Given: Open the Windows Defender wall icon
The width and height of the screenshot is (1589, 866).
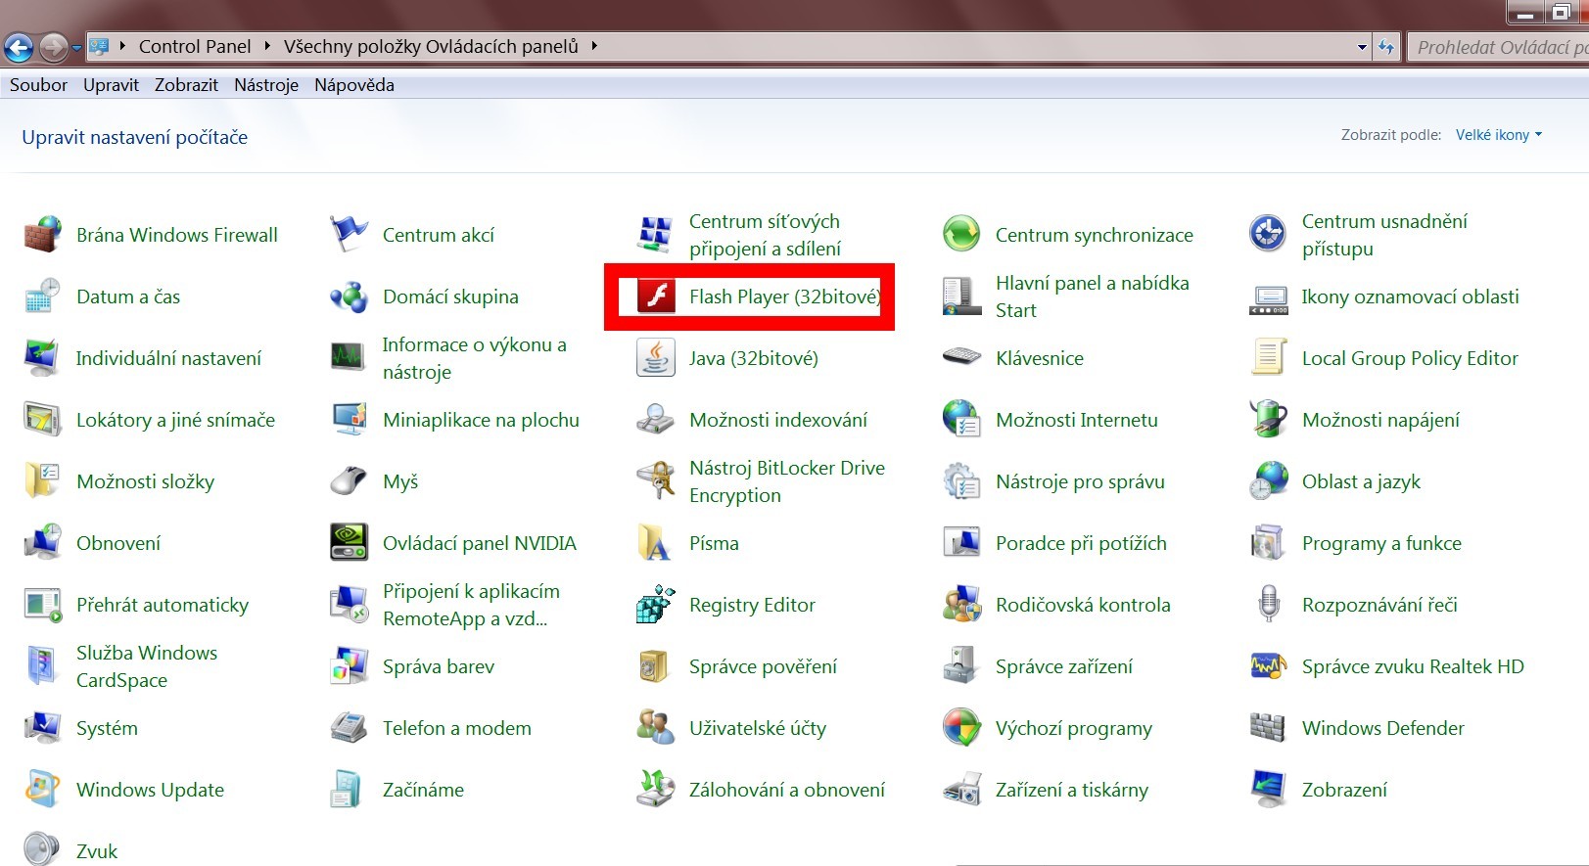Looking at the screenshot, I should coord(1268,728).
